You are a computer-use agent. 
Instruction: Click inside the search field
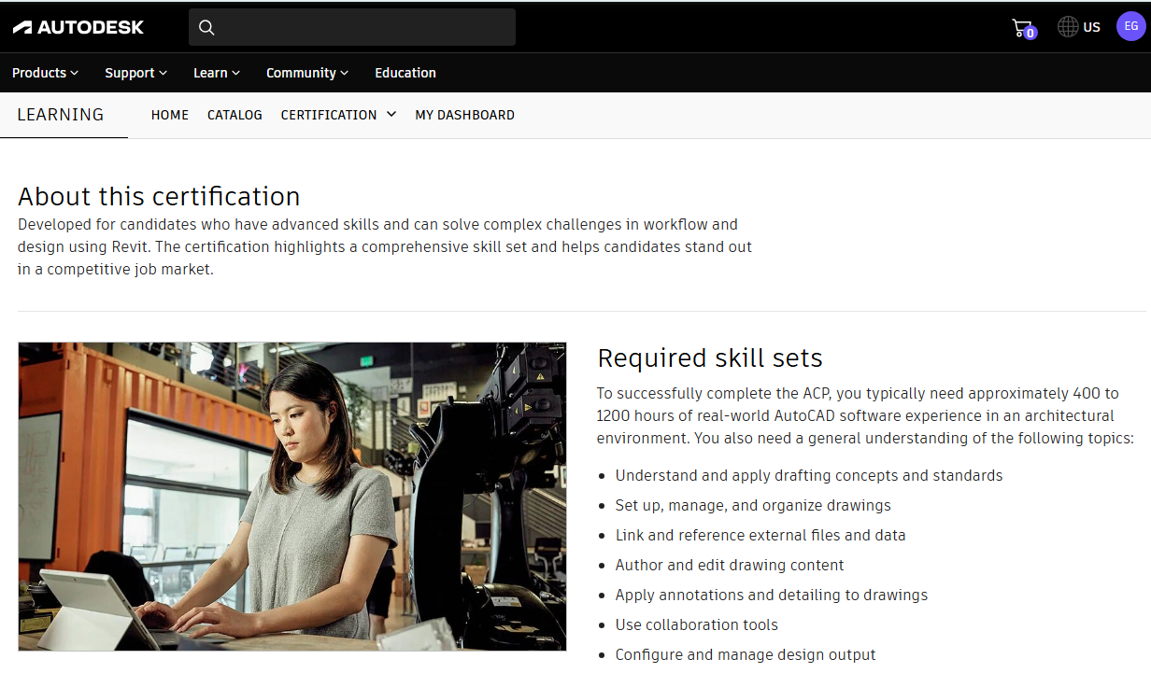coord(352,27)
